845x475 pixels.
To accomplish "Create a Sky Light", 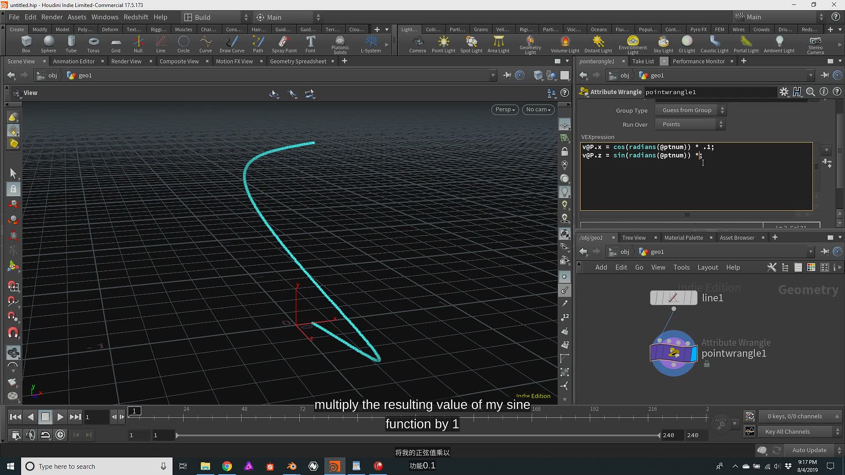I will 663,44.
